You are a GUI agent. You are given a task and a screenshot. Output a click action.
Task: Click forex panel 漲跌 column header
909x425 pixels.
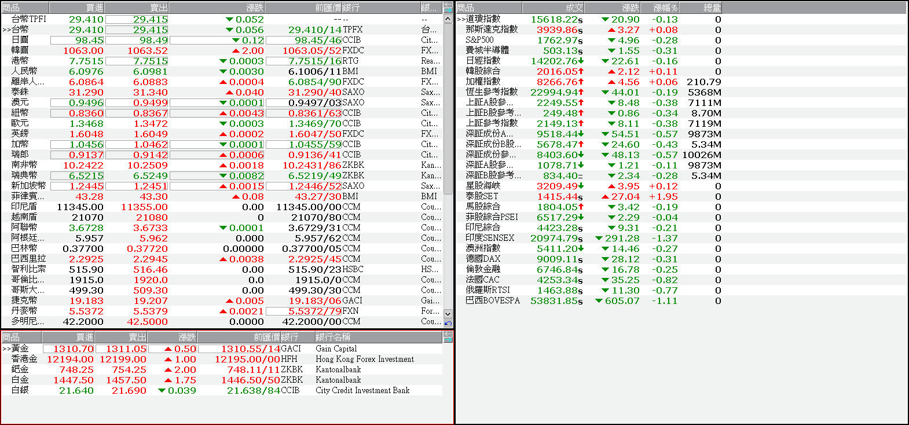[217, 8]
